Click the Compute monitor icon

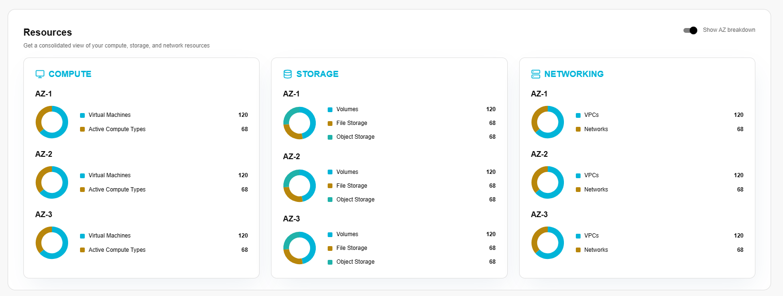40,74
